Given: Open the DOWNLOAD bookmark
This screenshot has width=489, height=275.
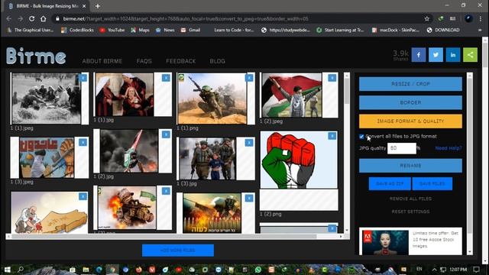Looking at the screenshot, I should click(443, 30).
